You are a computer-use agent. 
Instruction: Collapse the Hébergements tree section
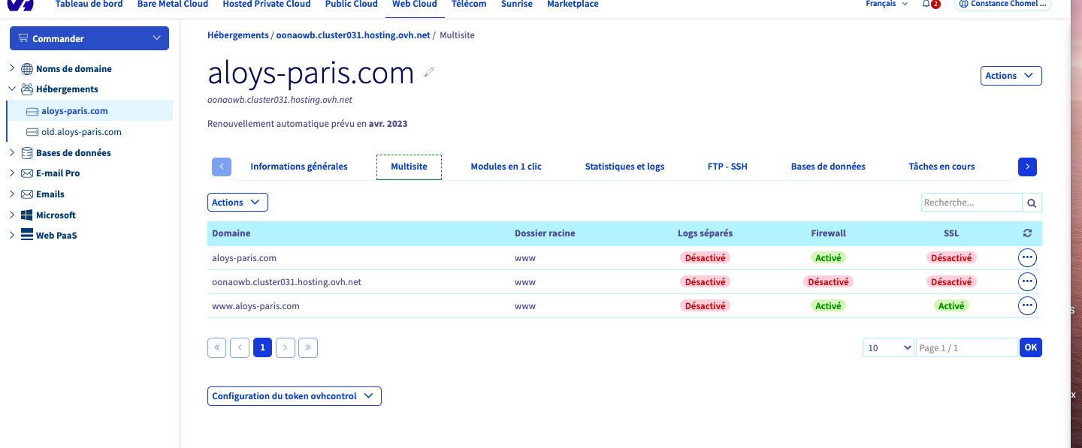pos(12,89)
